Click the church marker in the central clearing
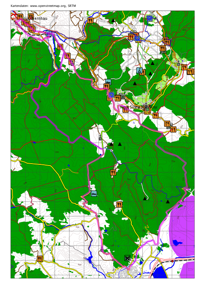 click(x=100, y=138)
